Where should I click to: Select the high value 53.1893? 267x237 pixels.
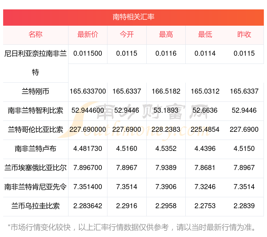coord(166,111)
